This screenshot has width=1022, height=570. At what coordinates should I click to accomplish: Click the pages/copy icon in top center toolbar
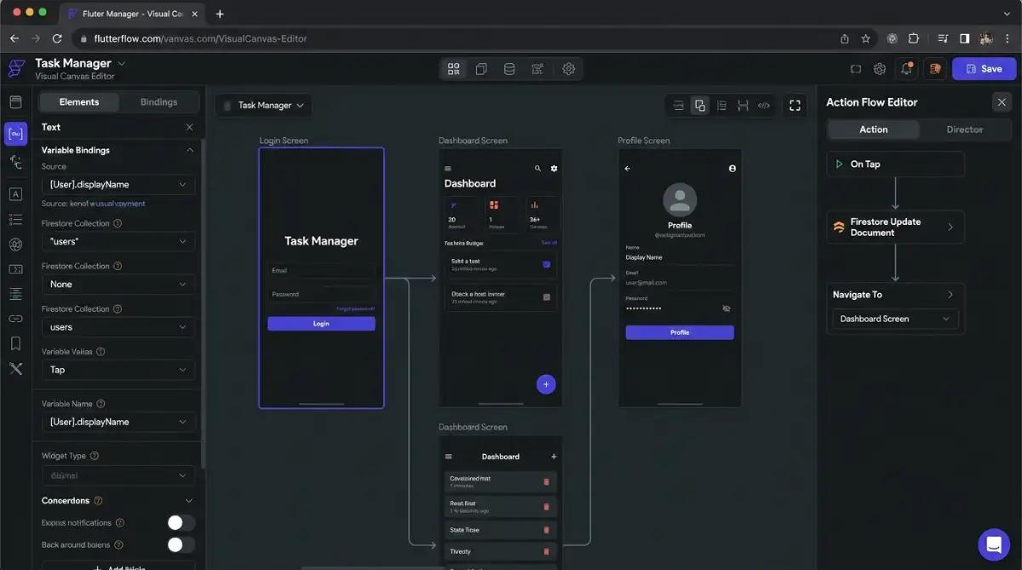tap(481, 69)
